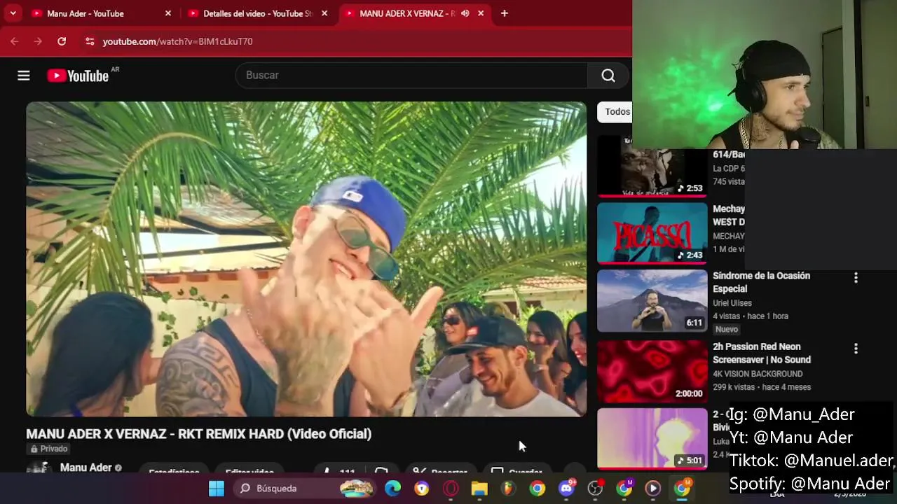The width and height of the screenshot is (897, 504).
Task: Go to the YouTube home logo
Action: 78,76
